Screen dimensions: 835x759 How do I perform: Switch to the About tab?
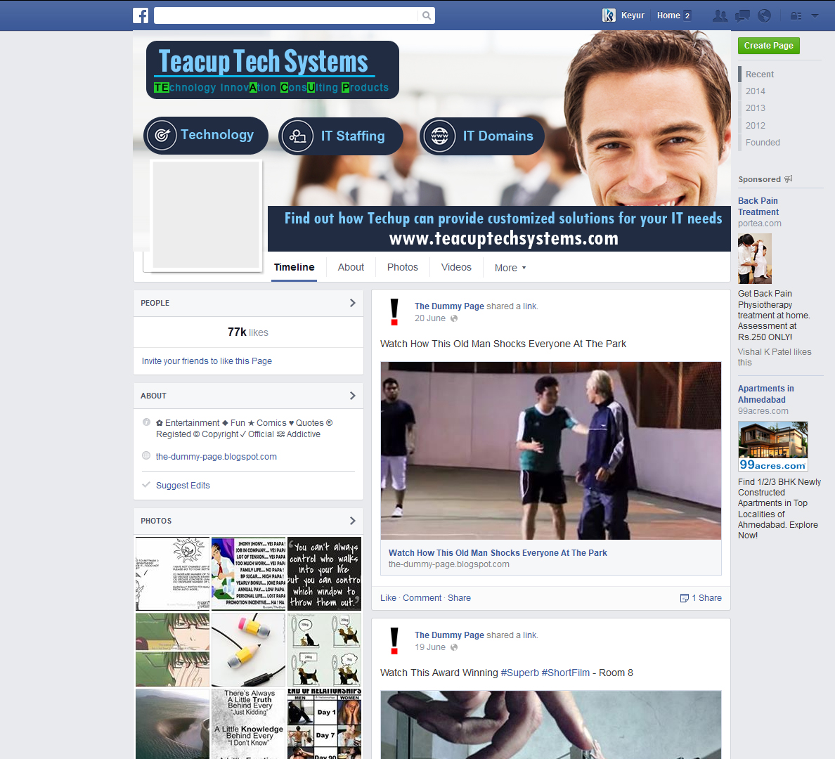coord(351,267)
